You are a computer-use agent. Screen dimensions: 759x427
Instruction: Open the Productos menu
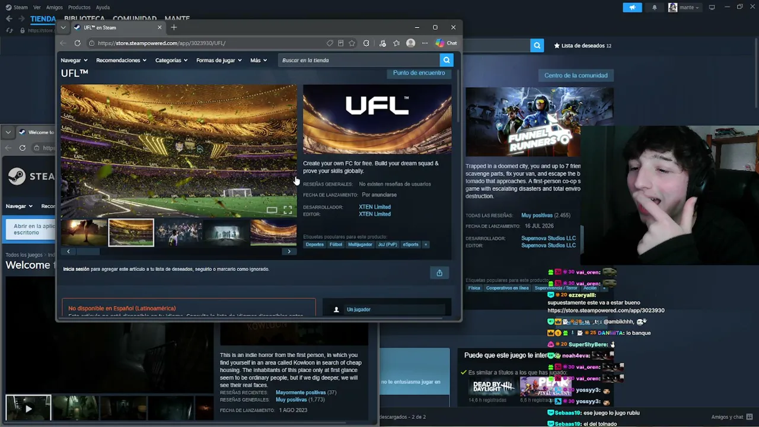[79, 7]
